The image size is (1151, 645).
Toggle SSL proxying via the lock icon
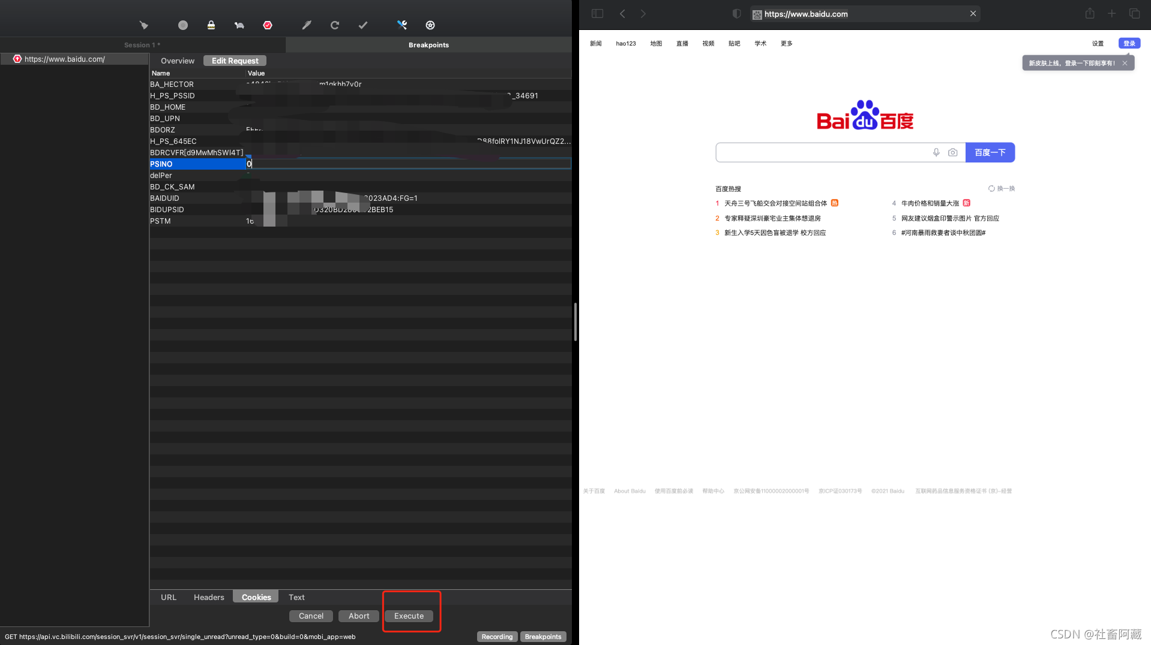pyautogui.click(x=211, y=25)
